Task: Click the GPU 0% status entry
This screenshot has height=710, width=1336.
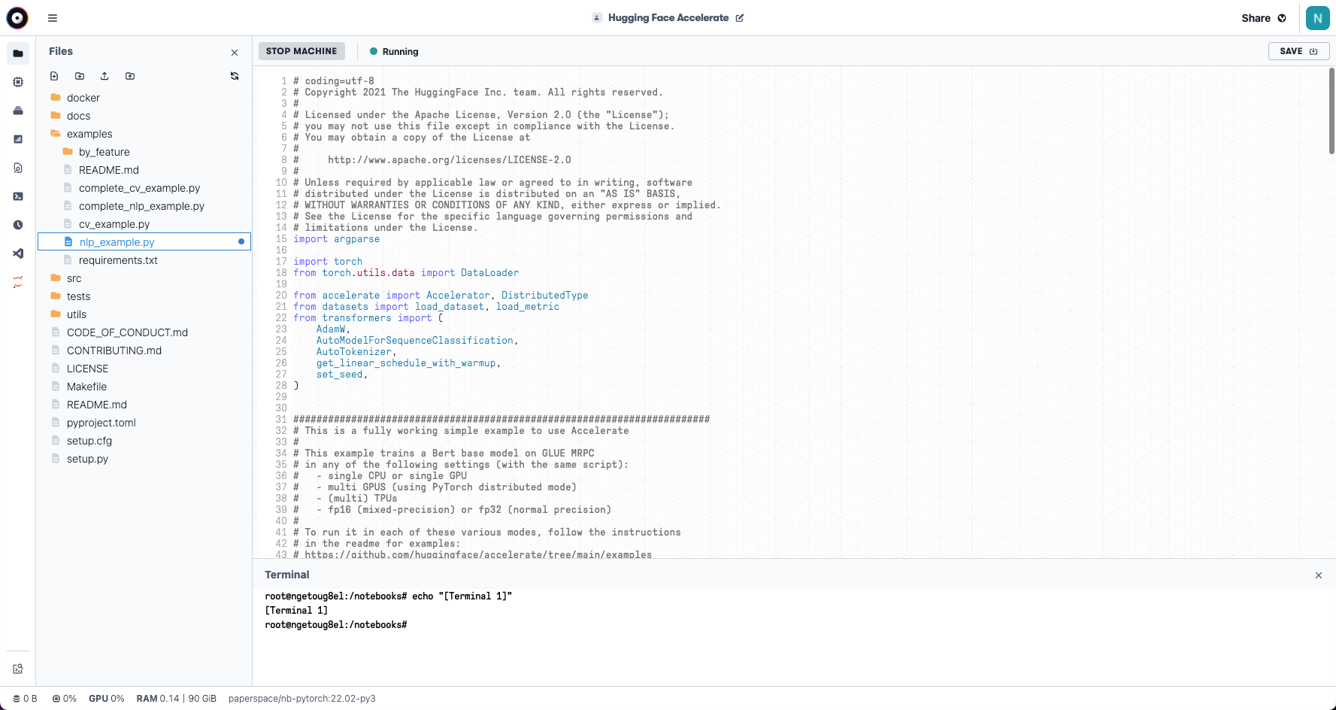Action: tap(106, 699)
